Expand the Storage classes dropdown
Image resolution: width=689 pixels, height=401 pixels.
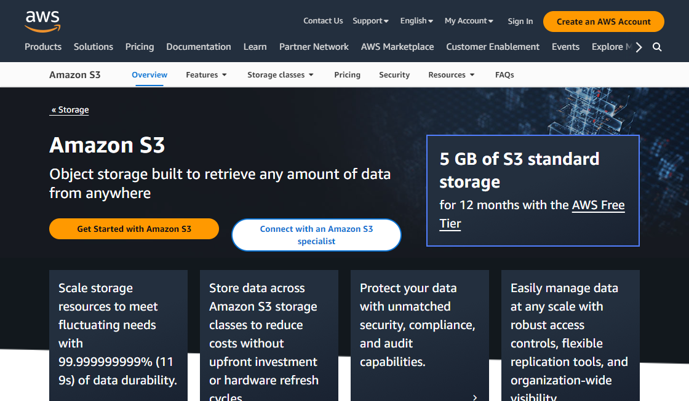point(280,74)
